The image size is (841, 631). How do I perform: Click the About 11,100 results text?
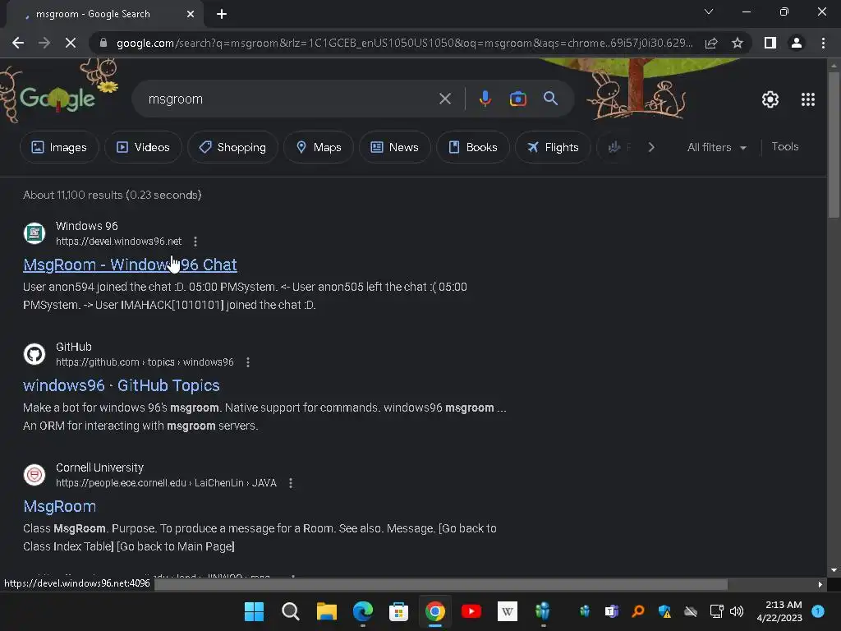(x=112, y=195)
